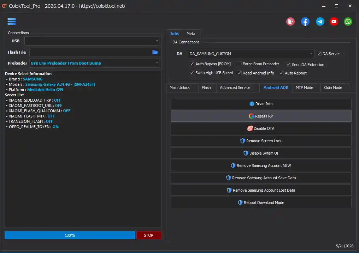359x253 pixels.
Task: Click the 5/21/2026 date in status bar
Action: pos(345,246)
